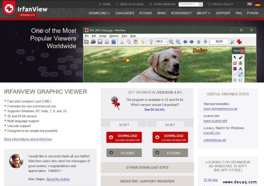Click the scissors Cut icon
Viewport: 264px width, 186px height.
point(122,42)
